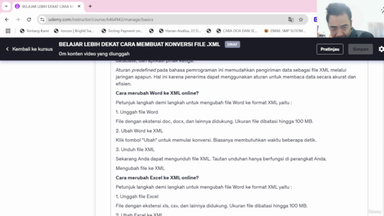Image resolution: width=384 pixels, height=216 pixels.
Task: Bookmark this page with star icon
Action: tap(301, 20)
